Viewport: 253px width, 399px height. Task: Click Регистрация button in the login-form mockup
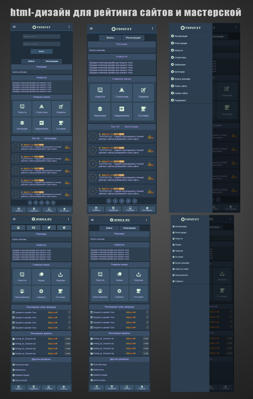point(52,61)
